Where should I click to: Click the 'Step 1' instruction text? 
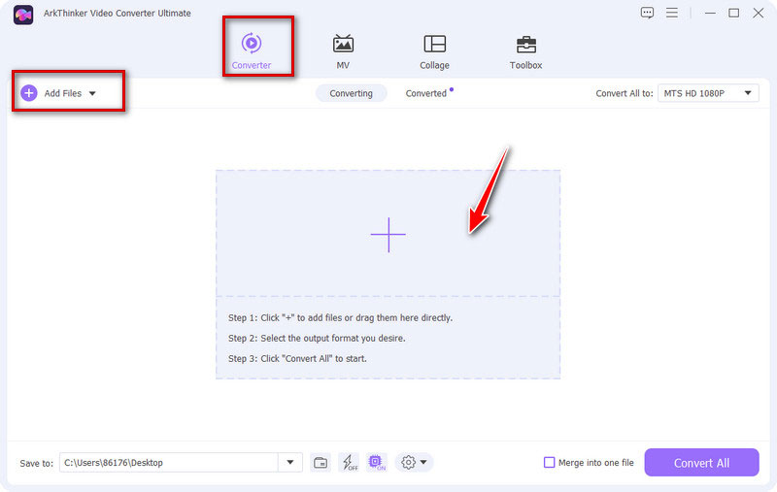point(340,317)
